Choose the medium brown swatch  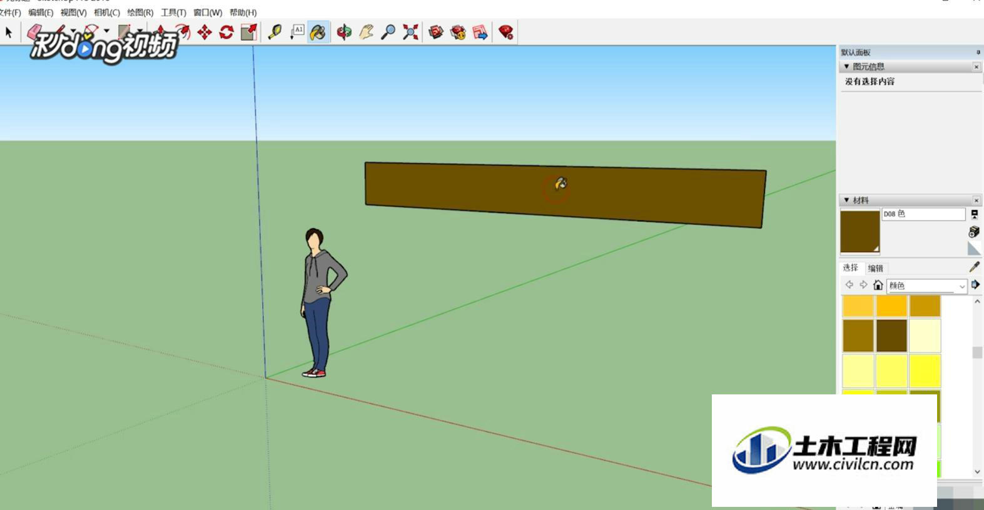[858, 336]
